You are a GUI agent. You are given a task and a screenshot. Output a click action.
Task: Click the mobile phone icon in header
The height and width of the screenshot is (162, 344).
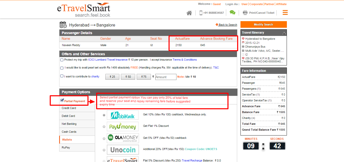coord(201,13)
